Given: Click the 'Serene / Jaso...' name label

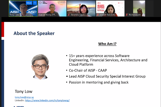Looking at the screenshot, I should point(78,15).
